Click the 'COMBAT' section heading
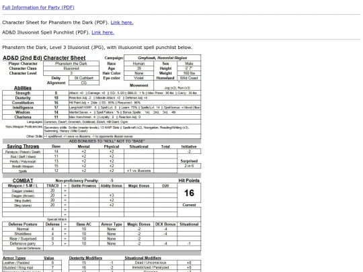The image size is (363, 272). [x=23, y=181]
